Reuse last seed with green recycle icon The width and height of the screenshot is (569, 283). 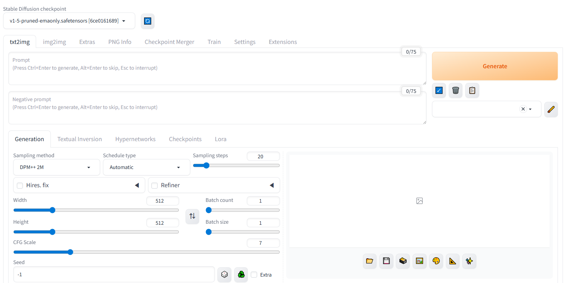tap(241, 274)
